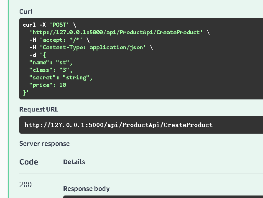Click the "secret": "string" line

(x=61, y=78)
